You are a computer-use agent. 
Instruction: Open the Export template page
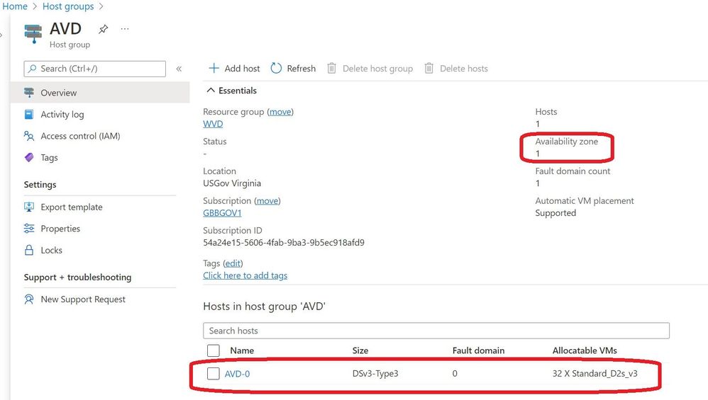[71, 207]
